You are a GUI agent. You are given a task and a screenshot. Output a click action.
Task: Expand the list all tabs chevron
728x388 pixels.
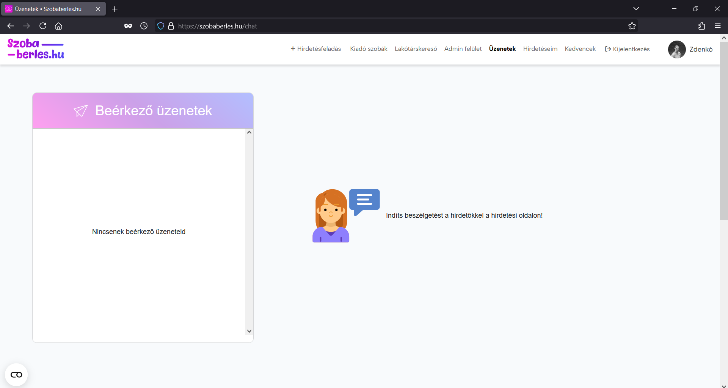tap(636, 9)
